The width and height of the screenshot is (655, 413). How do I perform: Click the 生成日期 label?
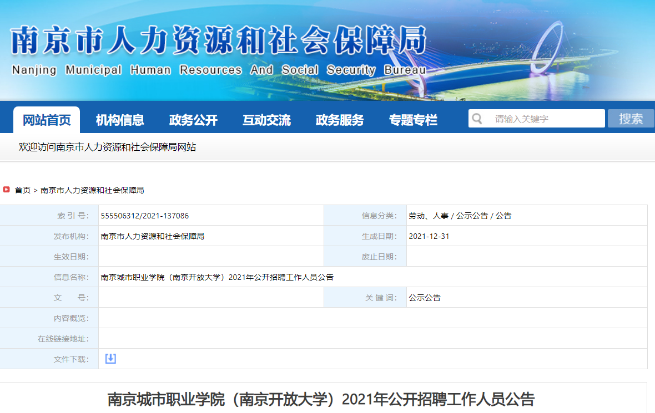click(x=379, y=236)
